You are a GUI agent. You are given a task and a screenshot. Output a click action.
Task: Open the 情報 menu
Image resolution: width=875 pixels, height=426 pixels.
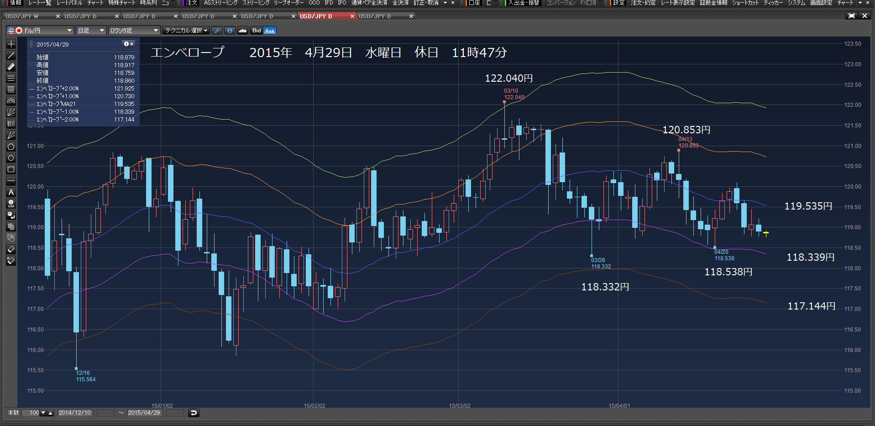(x=16, y=3)
